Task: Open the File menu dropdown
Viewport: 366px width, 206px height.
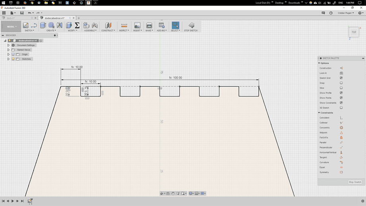Action: click(13, 13)
